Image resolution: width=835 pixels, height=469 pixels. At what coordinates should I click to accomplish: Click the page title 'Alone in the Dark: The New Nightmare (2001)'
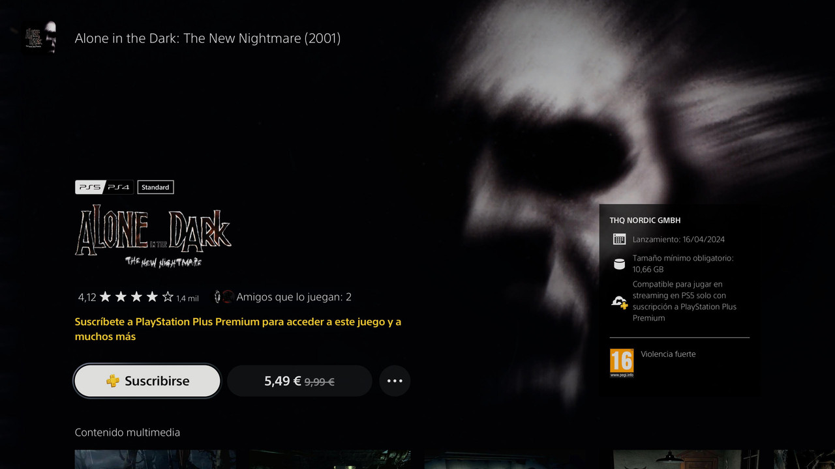207,38
